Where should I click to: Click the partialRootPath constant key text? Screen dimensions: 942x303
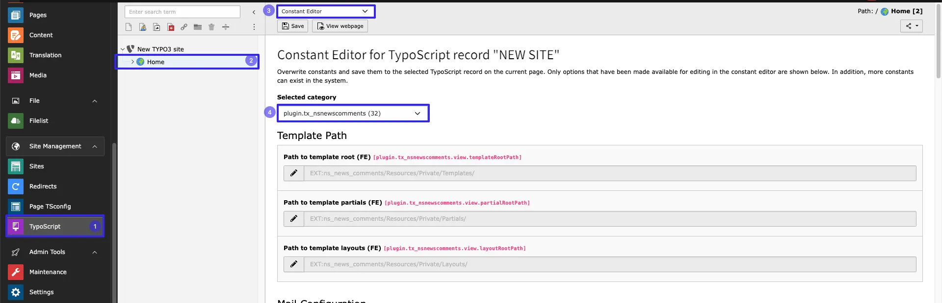[x=457, y=203]
